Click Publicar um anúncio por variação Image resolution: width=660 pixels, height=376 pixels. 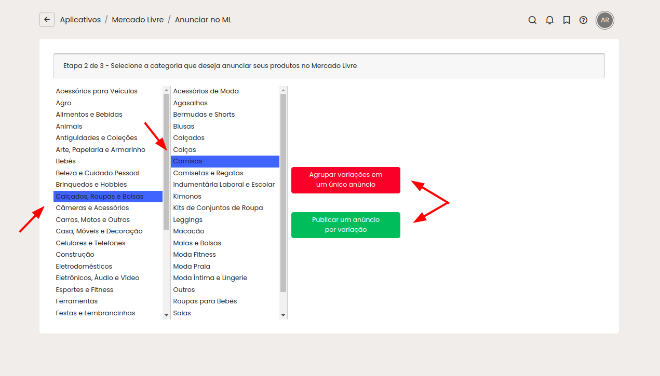(346, 225)
